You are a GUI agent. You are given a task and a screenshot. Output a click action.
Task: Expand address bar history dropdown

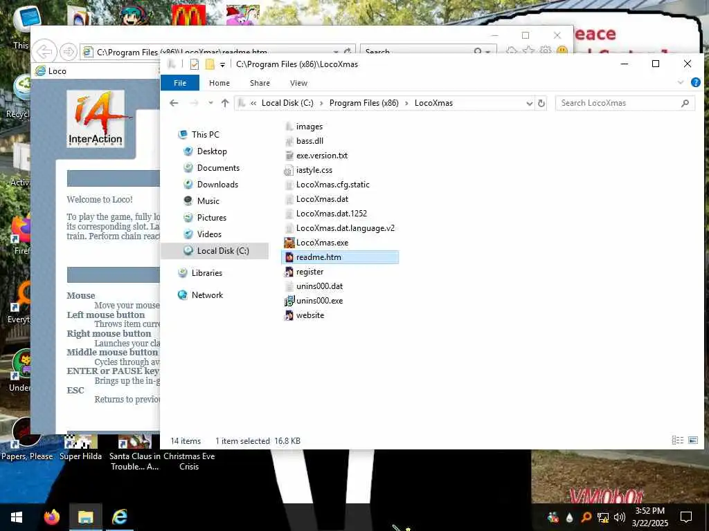529,104
